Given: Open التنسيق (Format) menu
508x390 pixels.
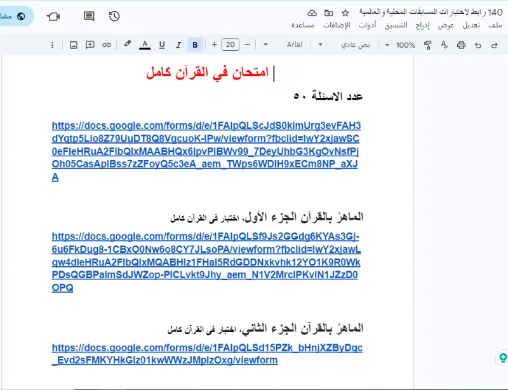Looking at the screenshot, I should pos(396,25).
